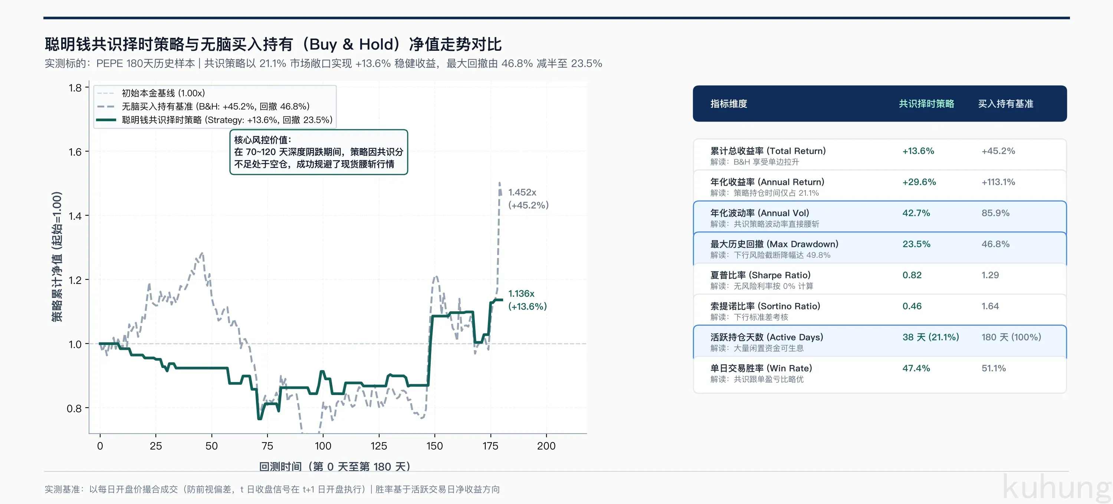
Task: Click benchmark drawdown value 46.8% in table
Action: (x=995, y=244)
